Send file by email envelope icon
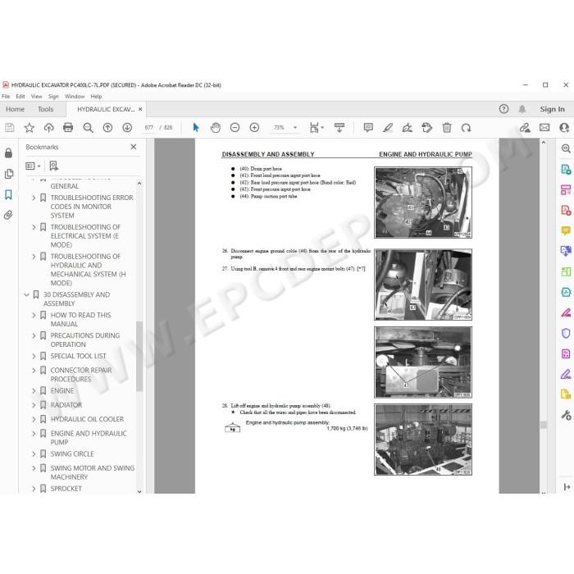Screen dimensions: 574x574 click(544, 127)
